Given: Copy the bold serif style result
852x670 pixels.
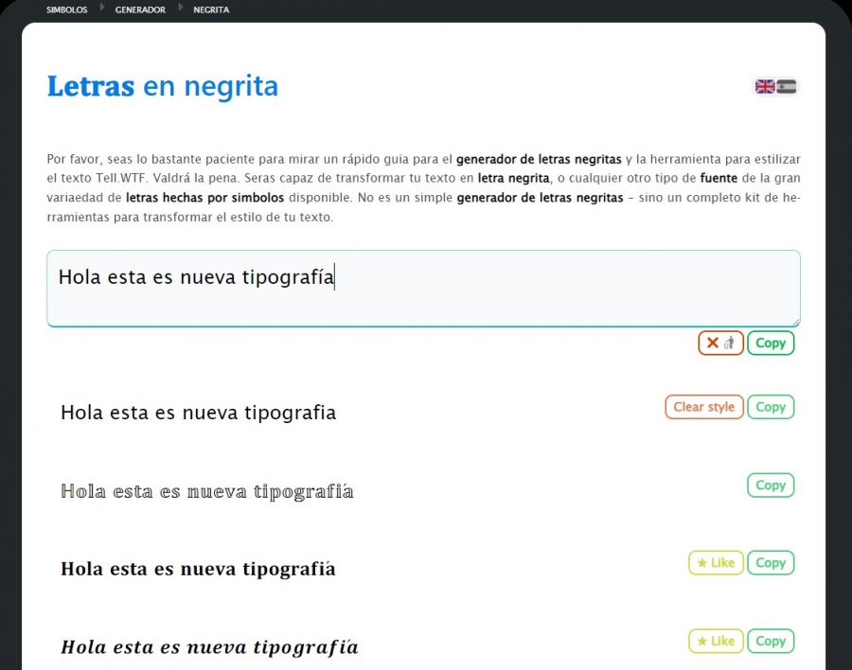Looking at the screenshot, I should (771, 562).
